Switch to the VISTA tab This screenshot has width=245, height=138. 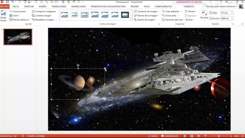click(147, 7)
